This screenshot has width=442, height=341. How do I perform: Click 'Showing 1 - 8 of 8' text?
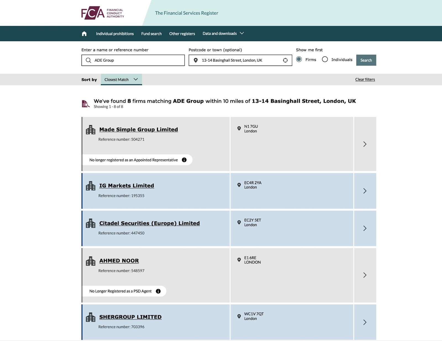tap(108, 107)
